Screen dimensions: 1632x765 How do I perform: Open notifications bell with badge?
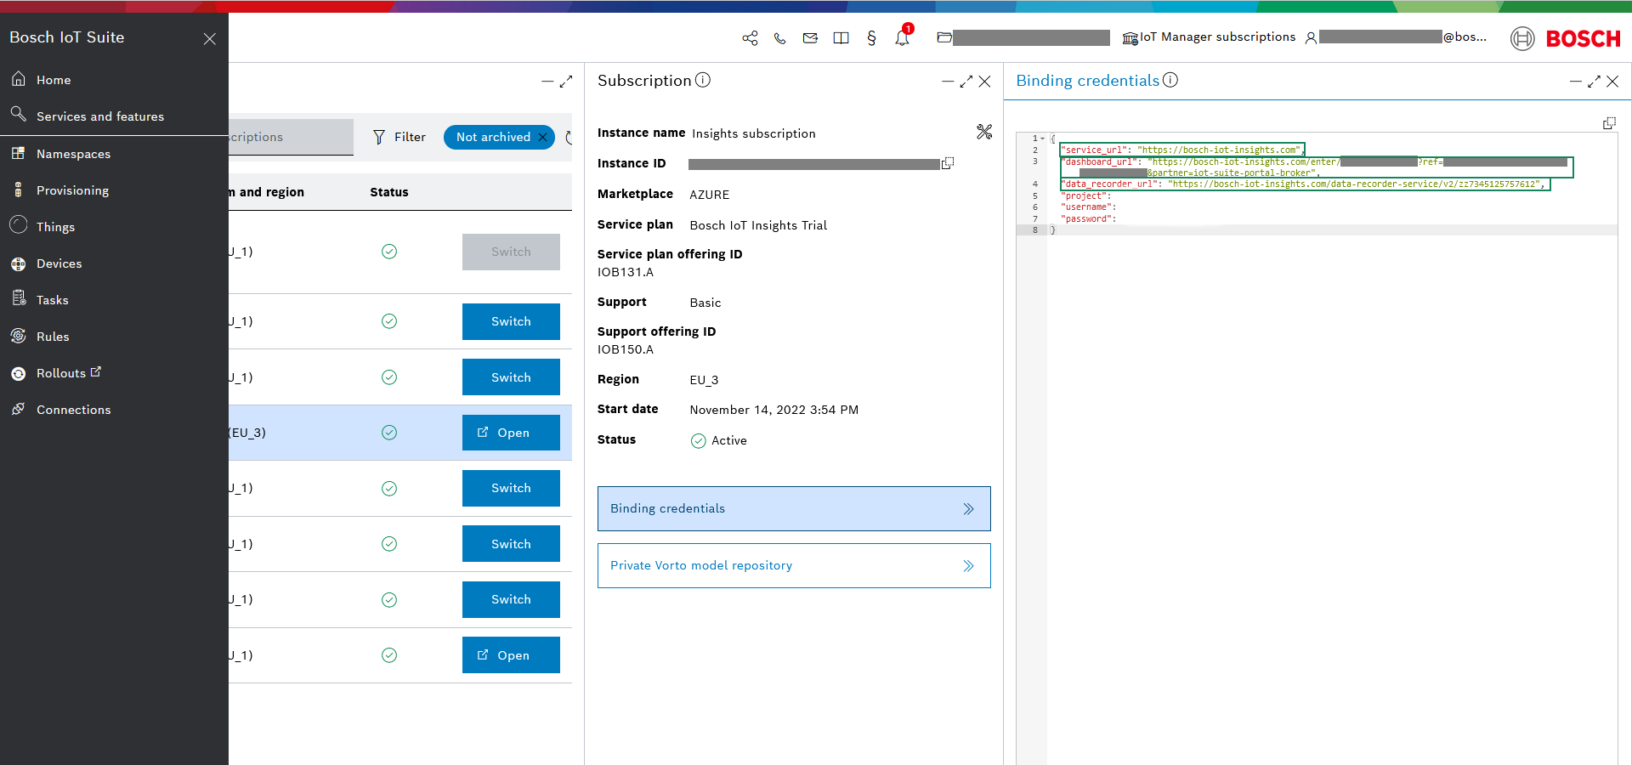(x=903, y=37)
